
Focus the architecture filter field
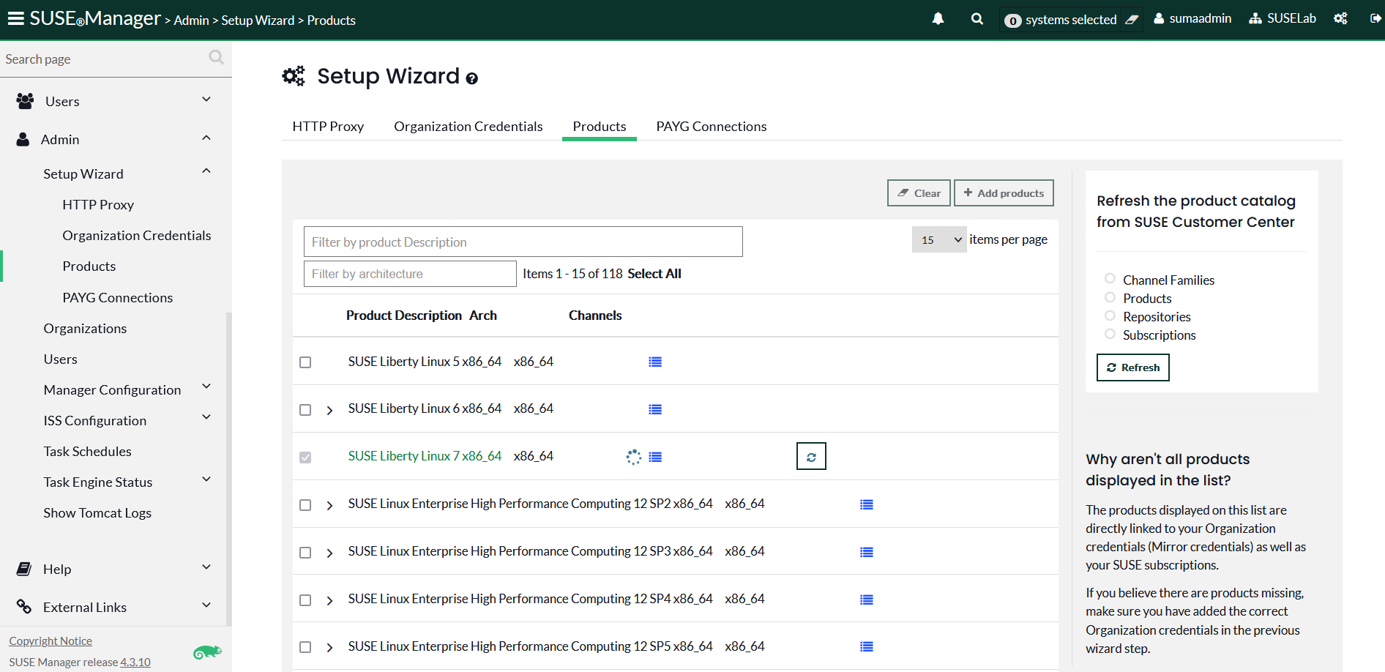(x=410, y=274)
